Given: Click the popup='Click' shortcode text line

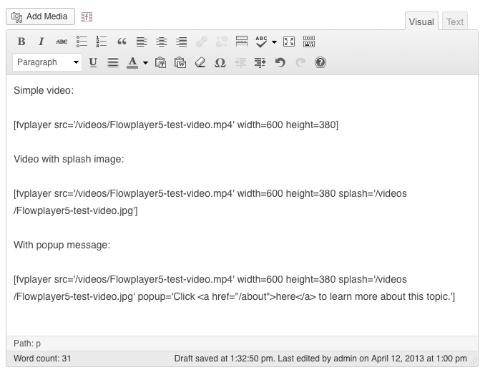Looking at the screenshot, I should click(234, 296).
